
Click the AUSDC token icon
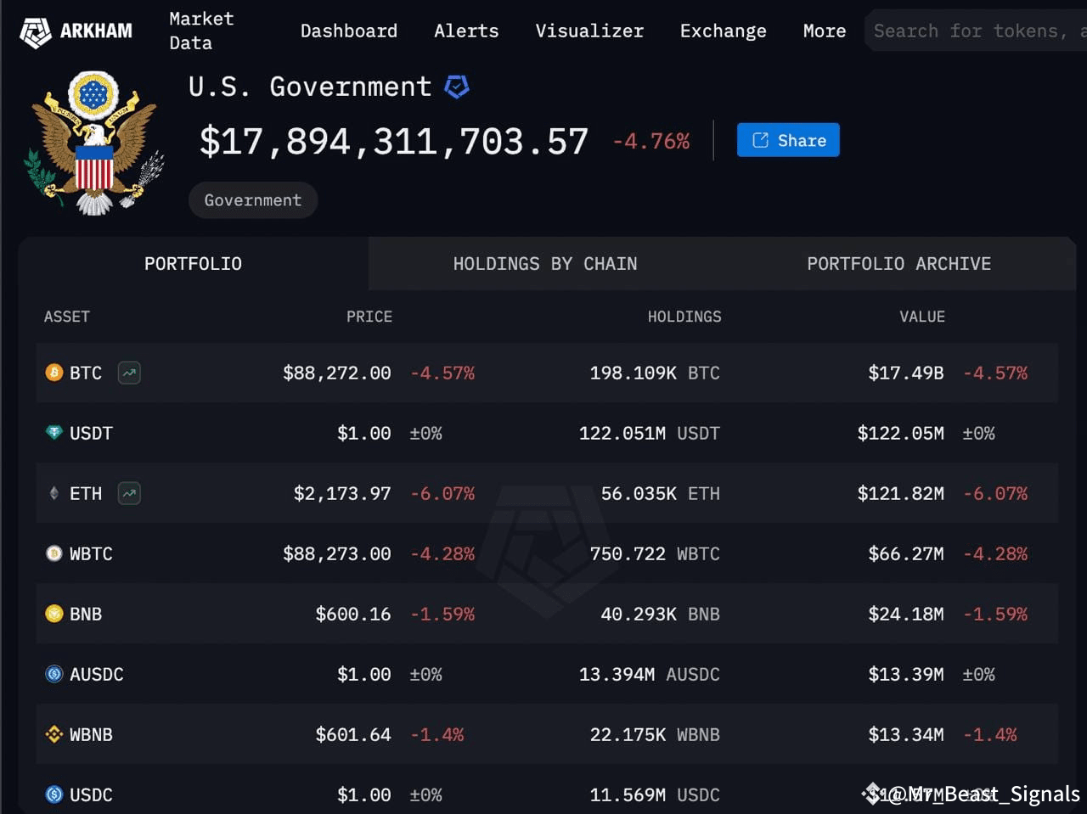[x=54, y=674]
